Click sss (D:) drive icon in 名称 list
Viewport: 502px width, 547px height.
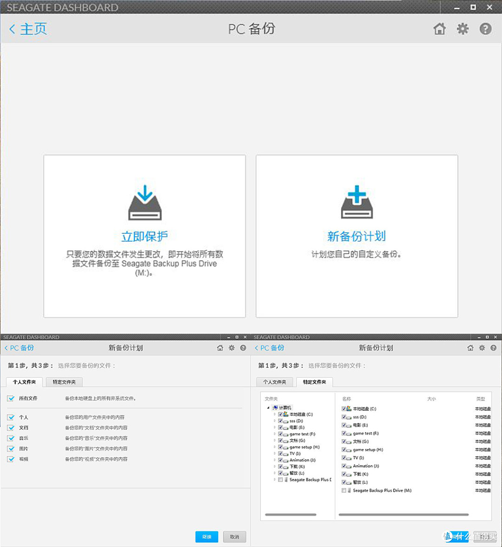(x=349, y=417)
